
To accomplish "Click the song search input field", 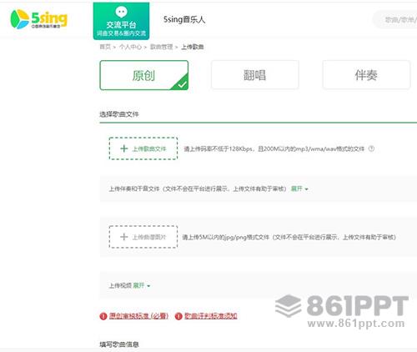I will [394, 19].
